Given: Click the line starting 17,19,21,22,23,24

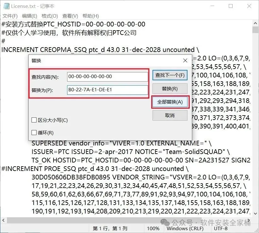Looking at the screenshot, I should click(x=139, y=186).
